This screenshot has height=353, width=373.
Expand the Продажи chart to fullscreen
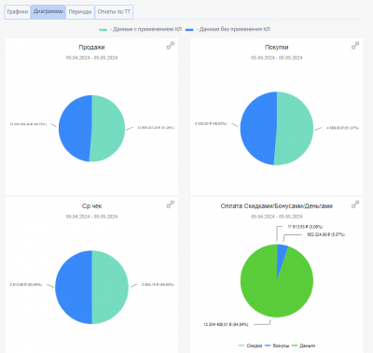click(171, 46)
